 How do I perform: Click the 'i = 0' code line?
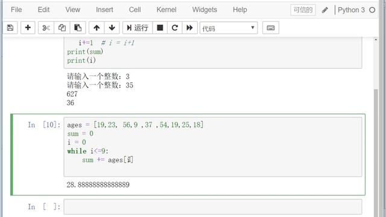pyautogui.click(x=77, y=142)
